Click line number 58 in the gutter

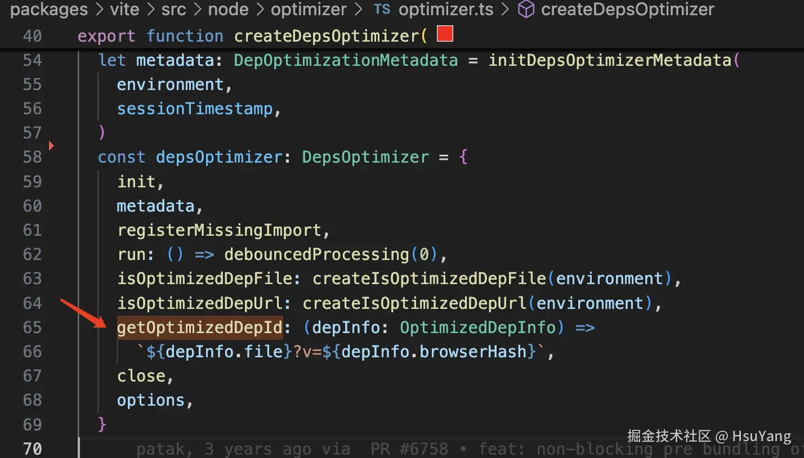pos(32,157)
